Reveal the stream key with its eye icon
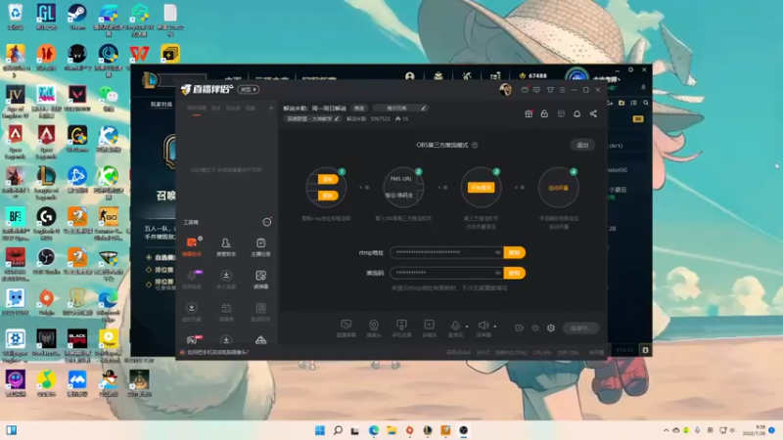Viewport: 783px width, 440px height. (x=498, y=273)
